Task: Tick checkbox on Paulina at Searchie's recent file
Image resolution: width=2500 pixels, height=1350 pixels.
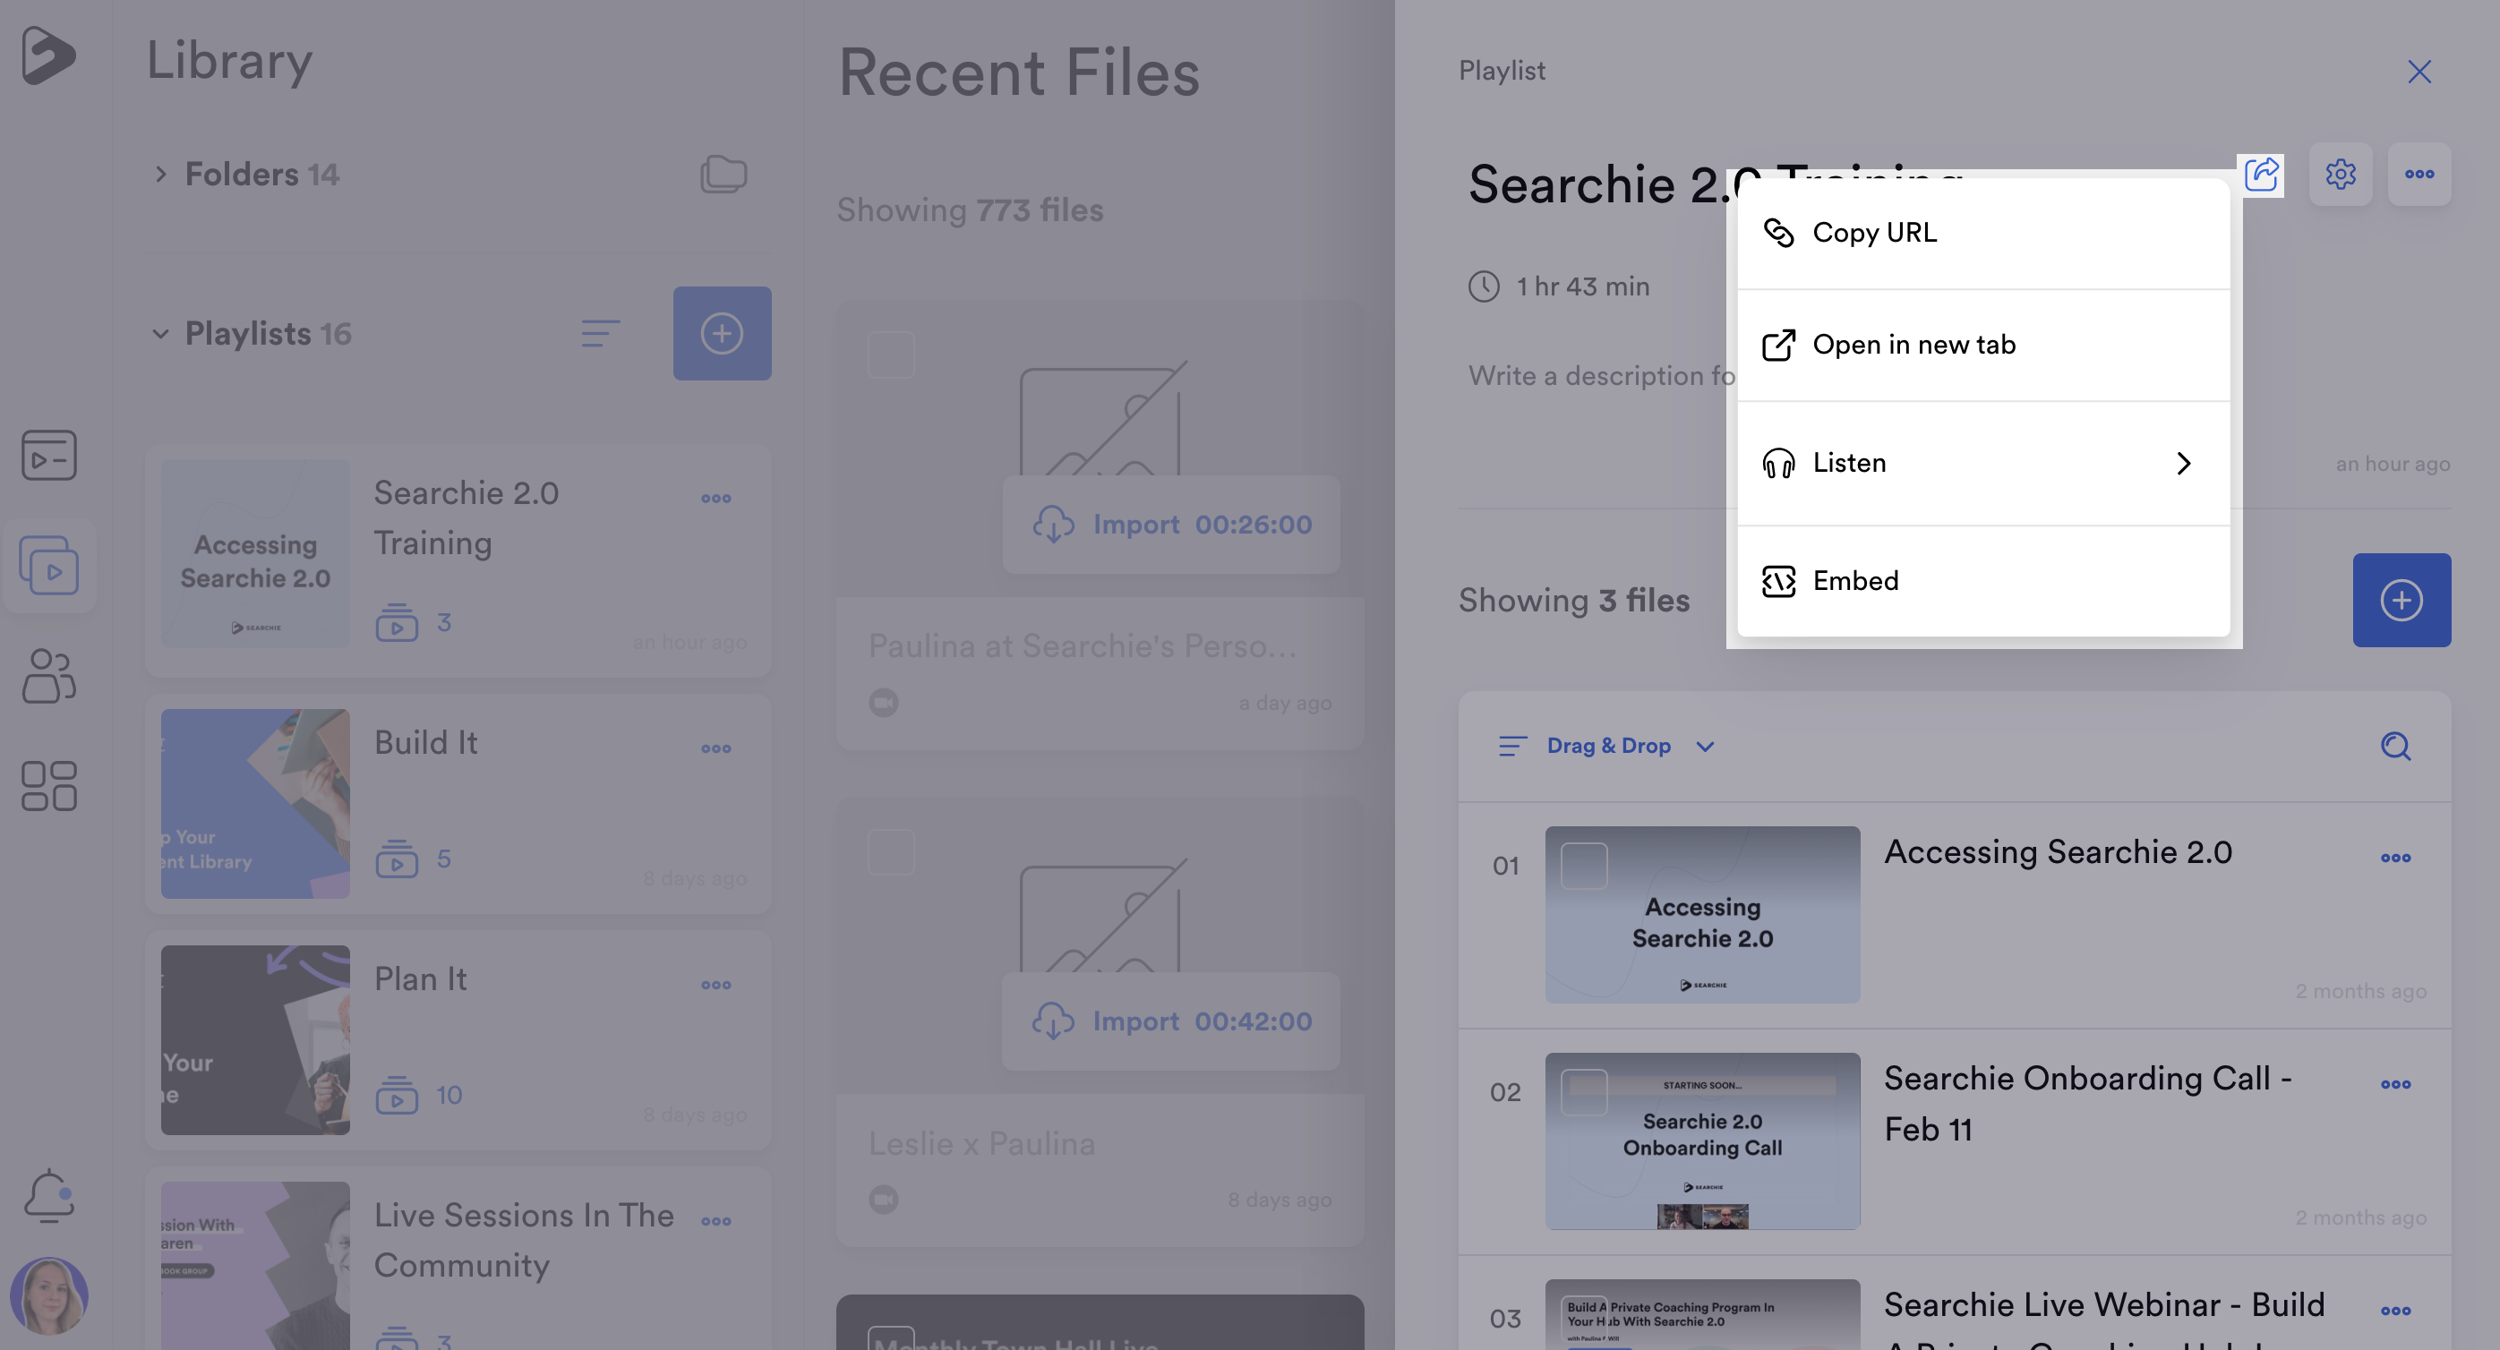Action: pyautogui.click(x=891, y=355)
